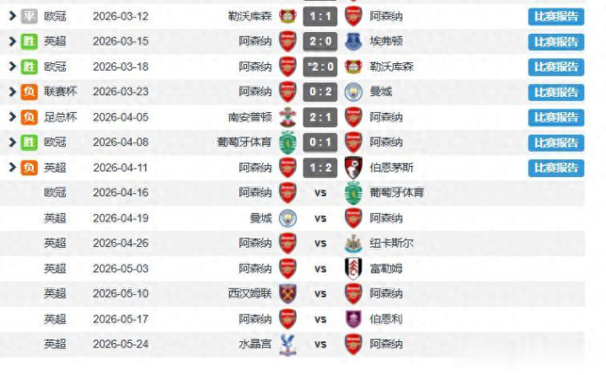The image size is (606, 375).
Task: Click the 2 : 0 score against Everton
Action: [320, 41]
